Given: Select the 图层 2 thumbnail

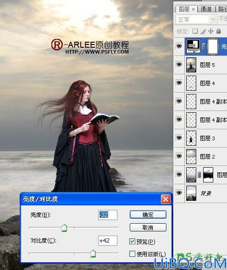Looking at the screenshot, I should (x=191, y=156).
